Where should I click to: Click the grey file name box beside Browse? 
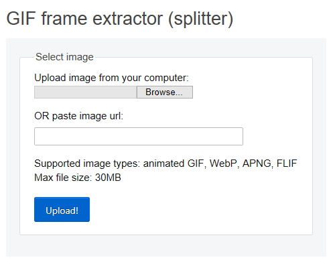pos(85,92)
